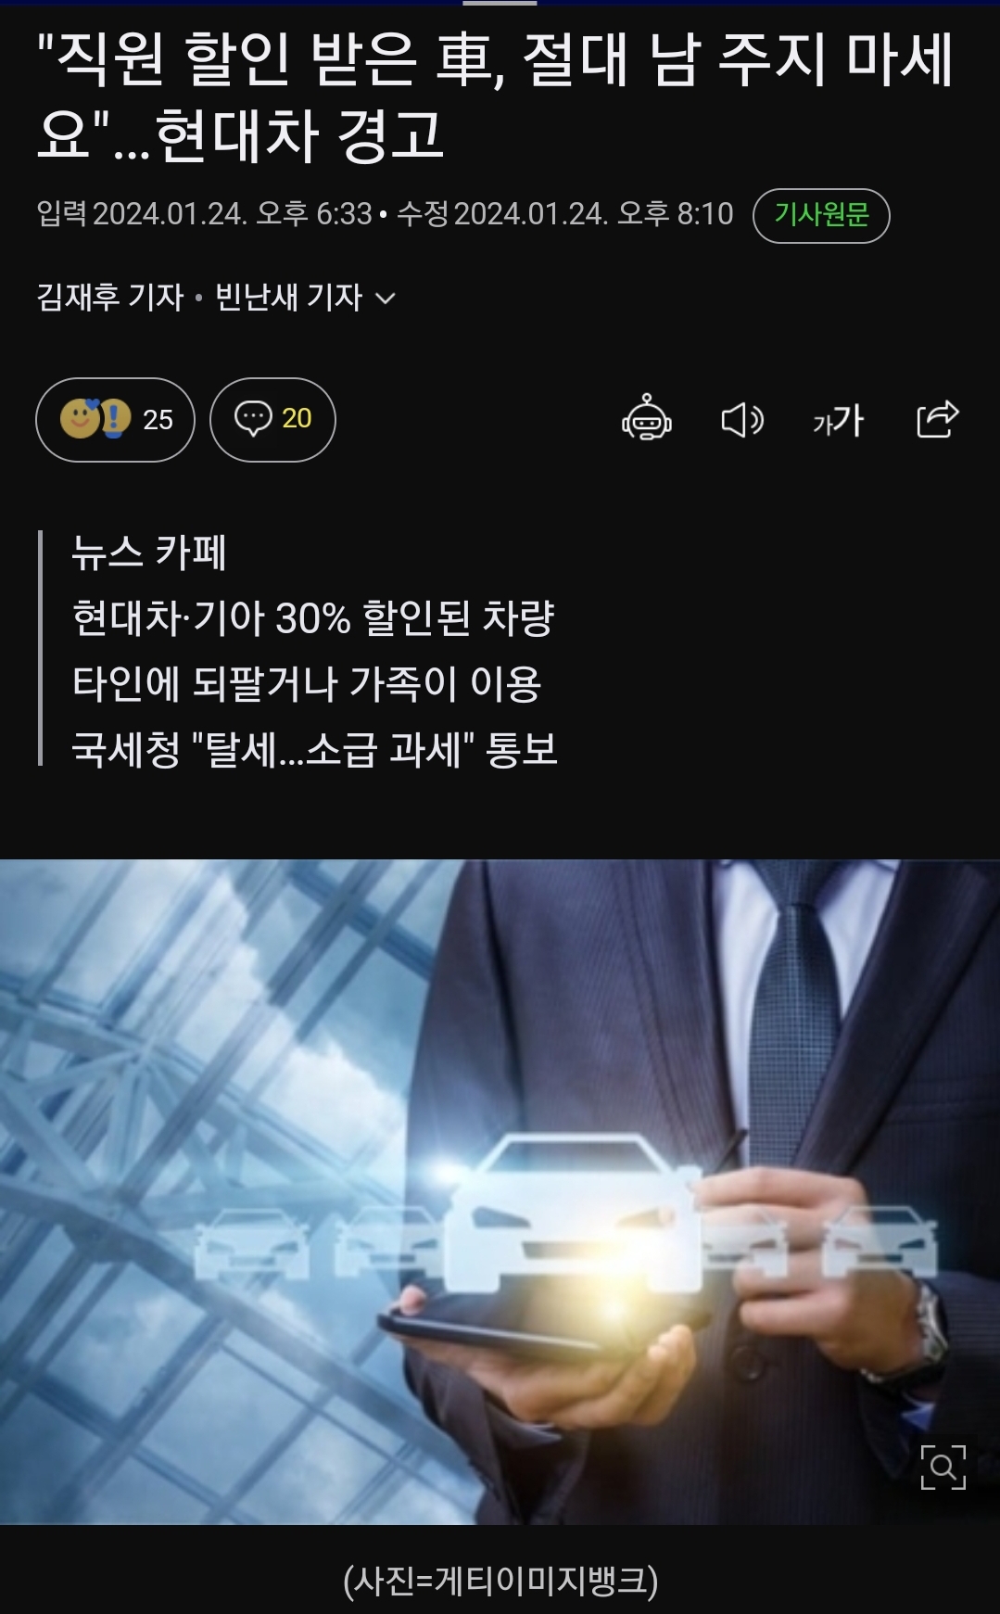
Task: Tap the article photo of the businessman
Action: coord(500,1191)
